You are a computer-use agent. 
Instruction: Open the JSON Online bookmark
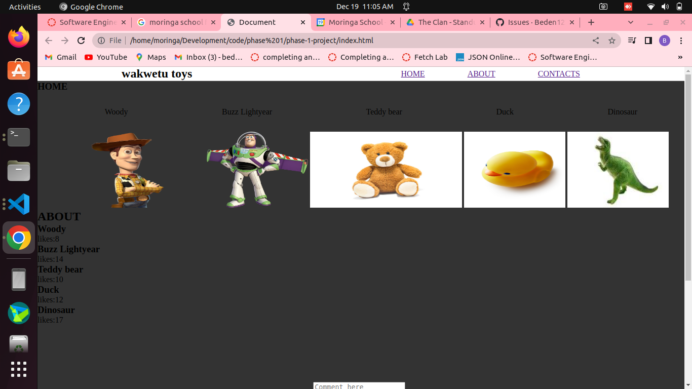[488, 57]
